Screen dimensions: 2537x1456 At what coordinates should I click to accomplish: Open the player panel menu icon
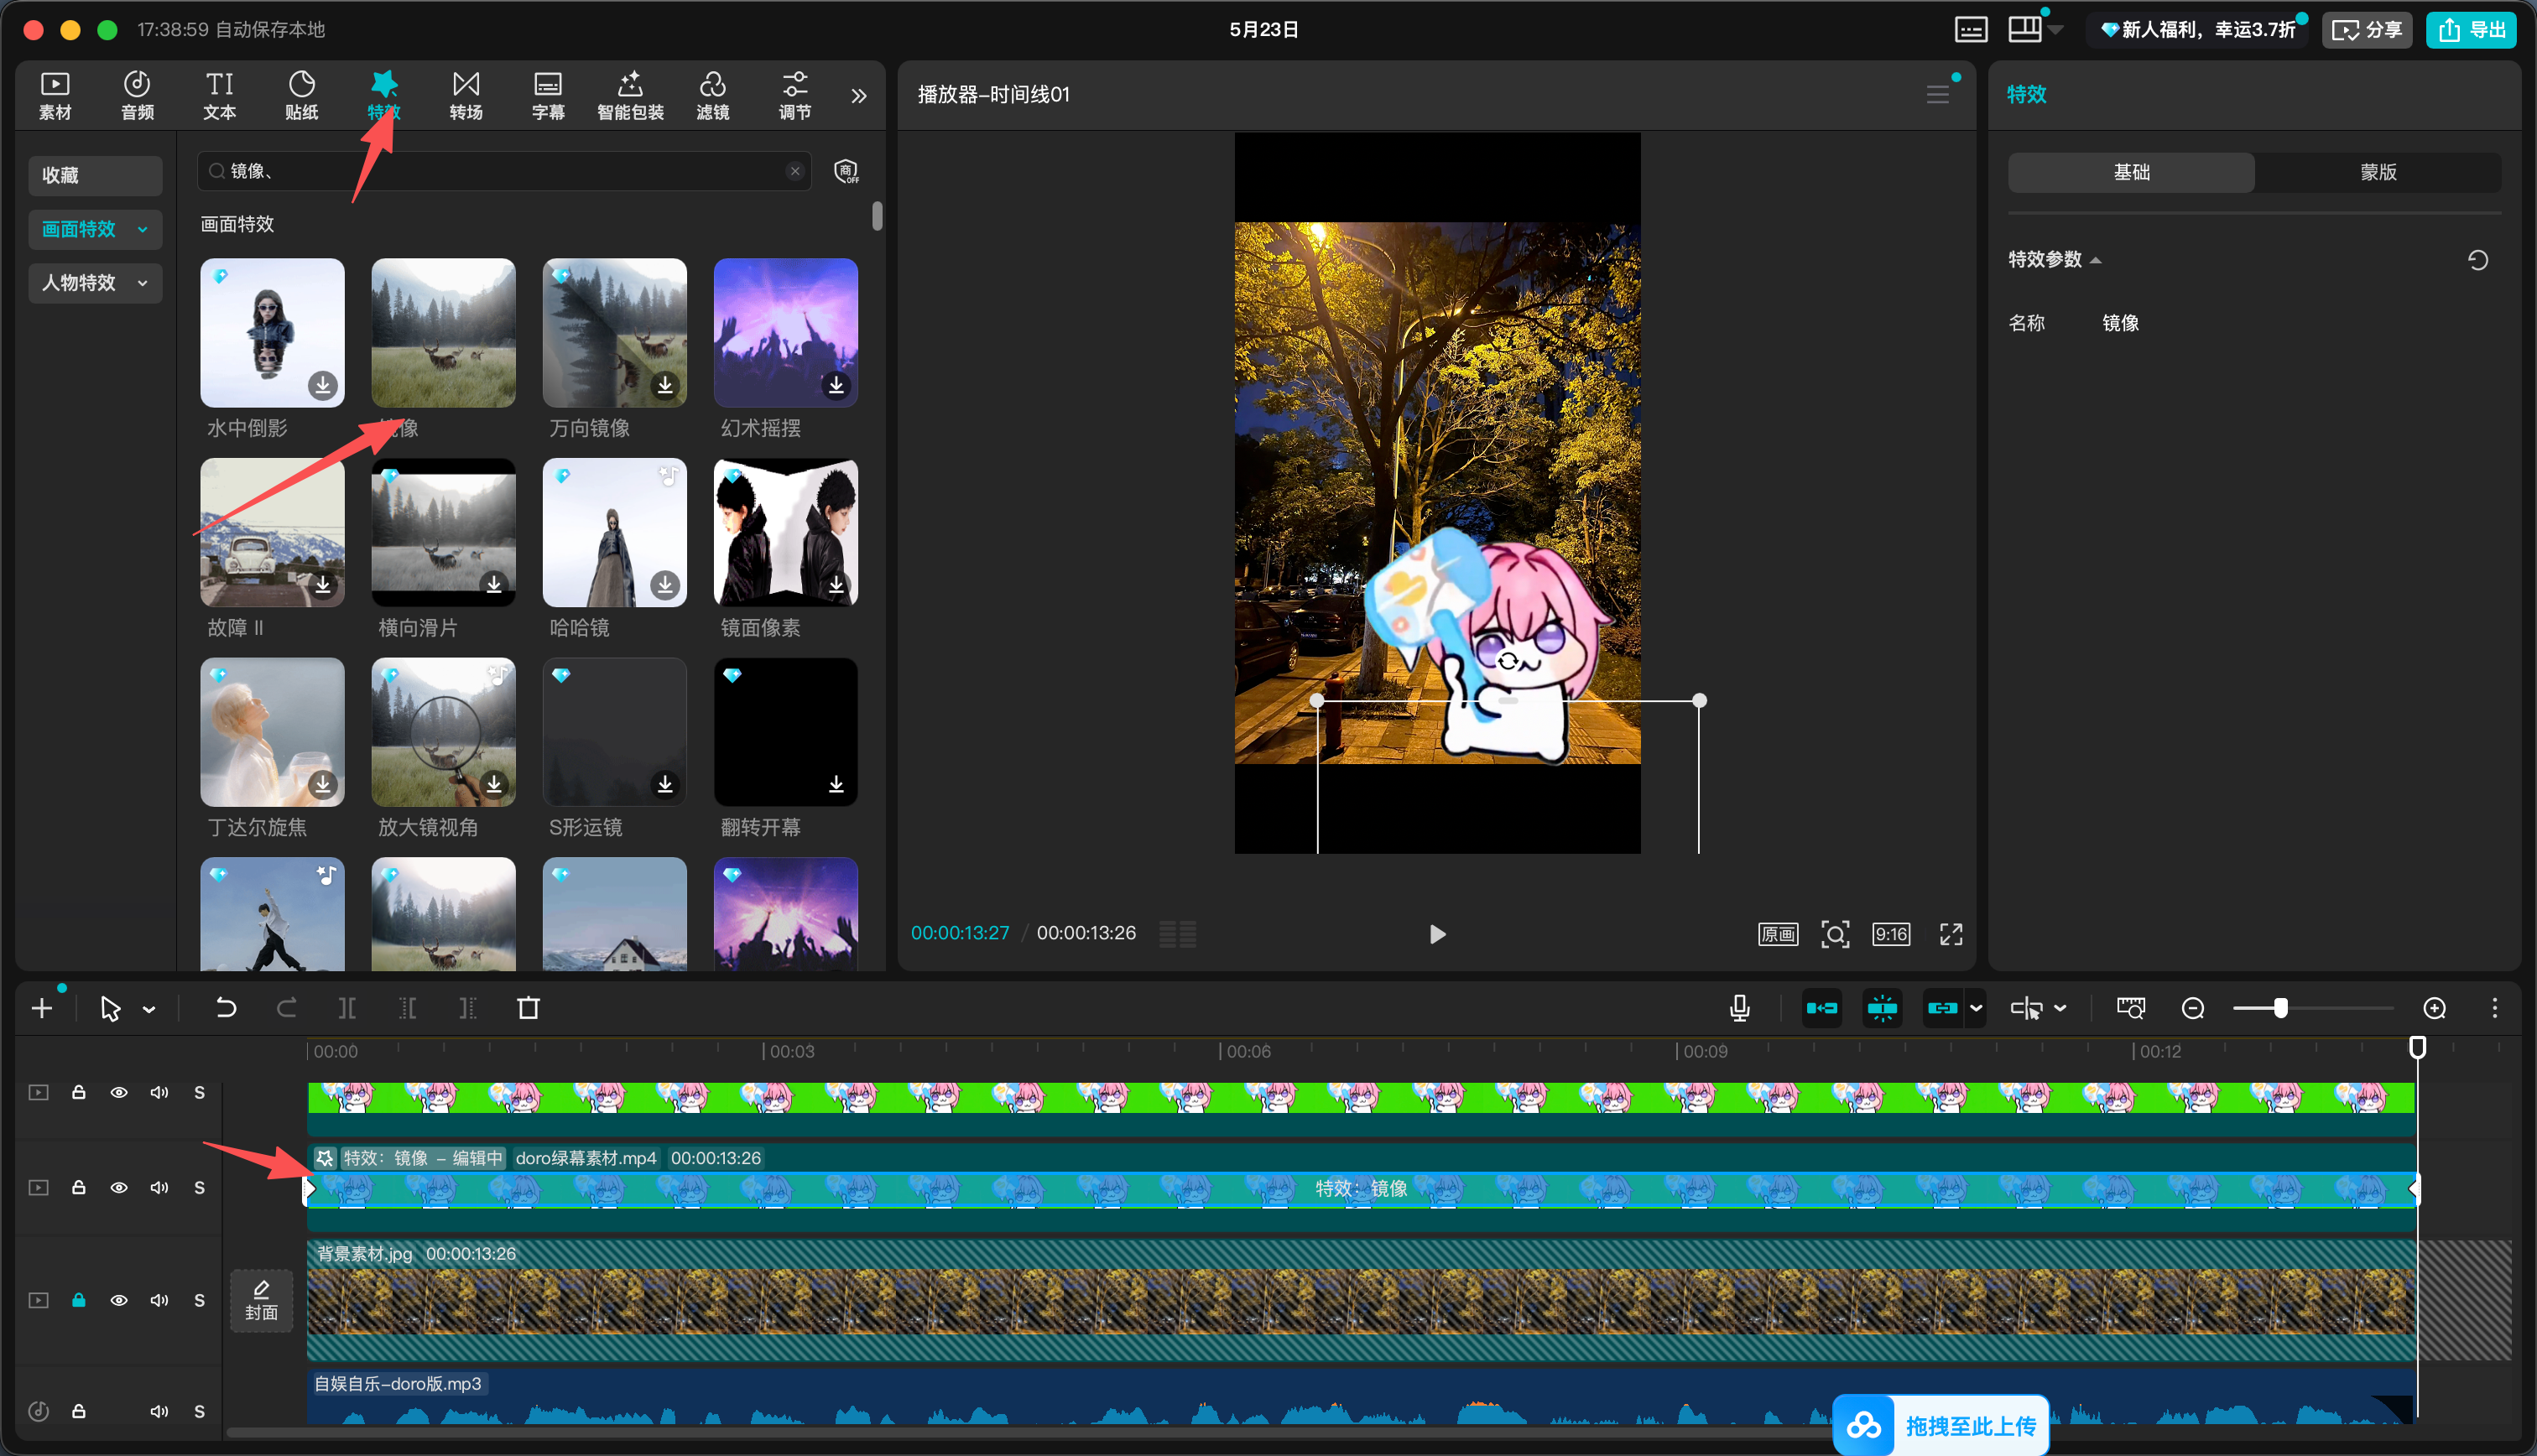pyautogui.click(x=1937, y=95)
